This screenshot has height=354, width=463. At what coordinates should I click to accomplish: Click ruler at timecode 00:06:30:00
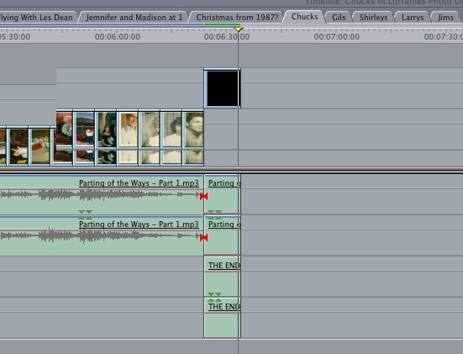(227, 37)
